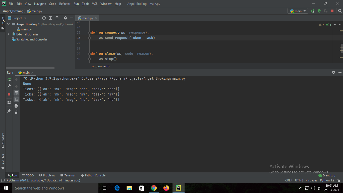Open the Navigate menu
This screenshot has width=343, height=193.
[40, 4]
